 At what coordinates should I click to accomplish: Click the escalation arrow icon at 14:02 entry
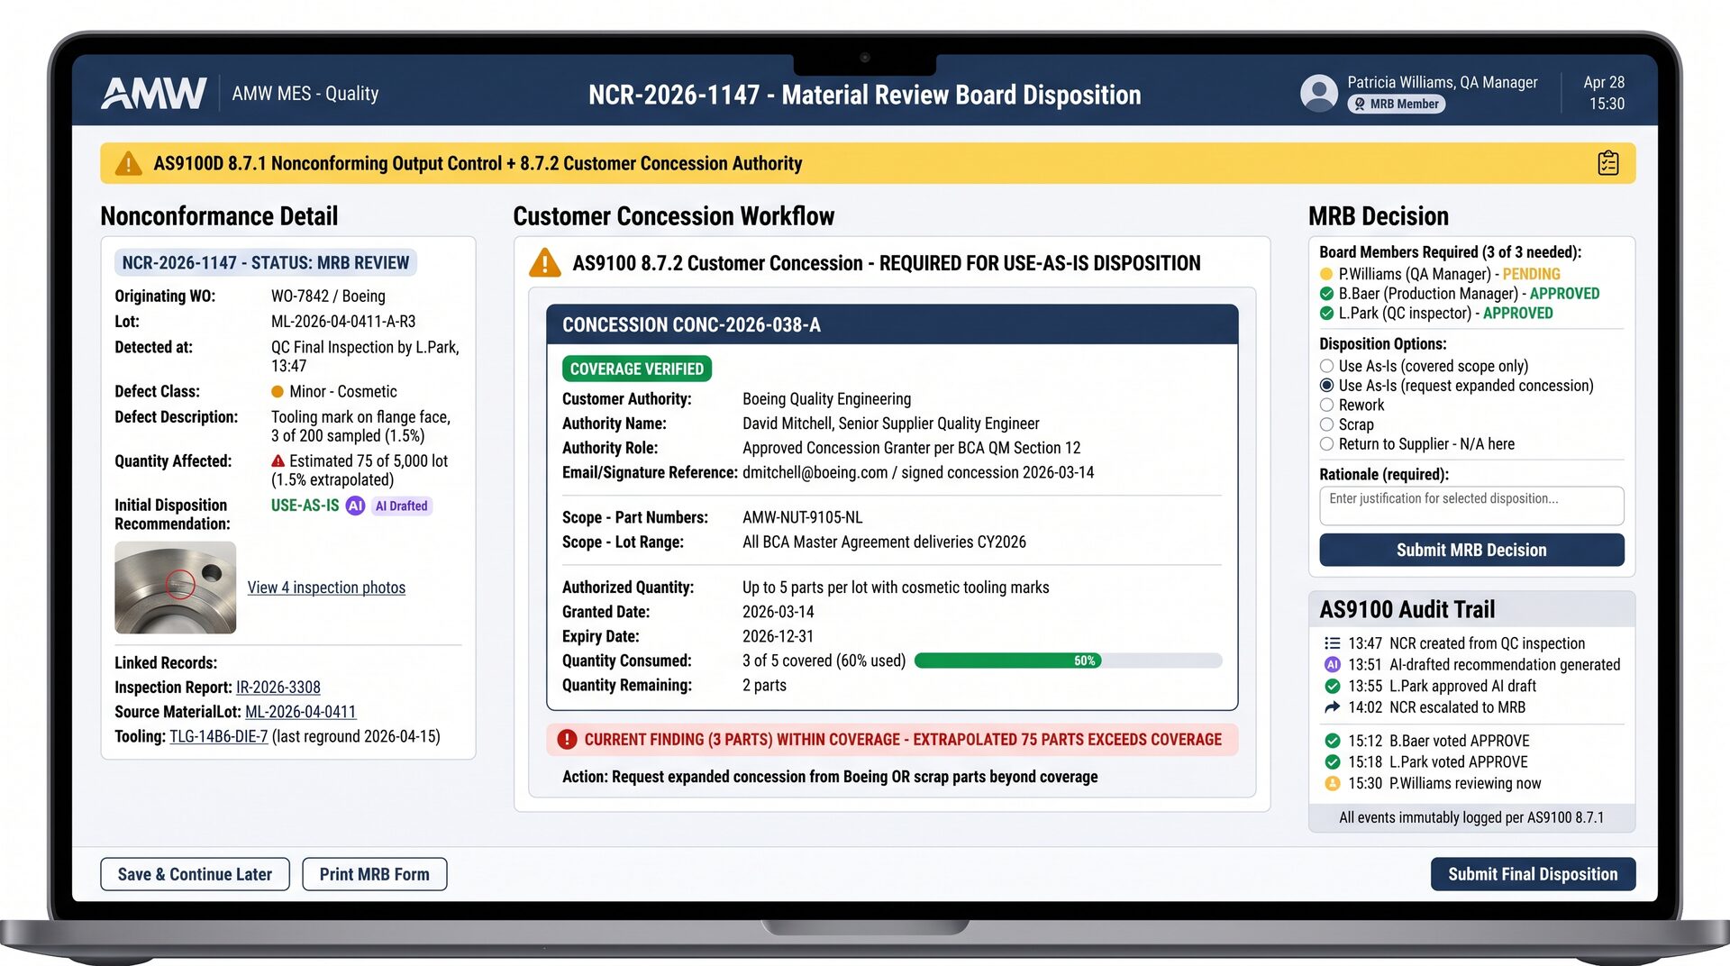(1332, 708)
